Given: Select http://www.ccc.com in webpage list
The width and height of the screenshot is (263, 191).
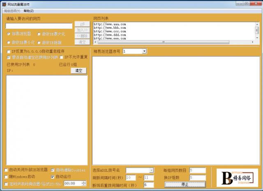Looking at the screenshot, I should (110, 31).
